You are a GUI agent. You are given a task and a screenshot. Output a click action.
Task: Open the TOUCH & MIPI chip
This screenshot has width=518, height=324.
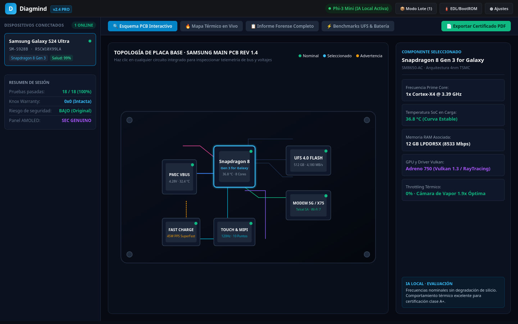(235, 232)
